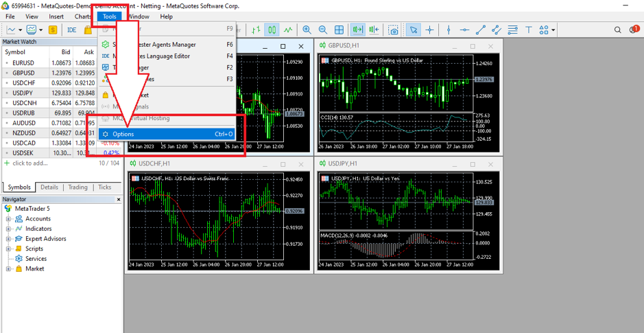The image size is (644, 333).
Task: Expand the Accounts tree node
Action: tap(9, 219)
